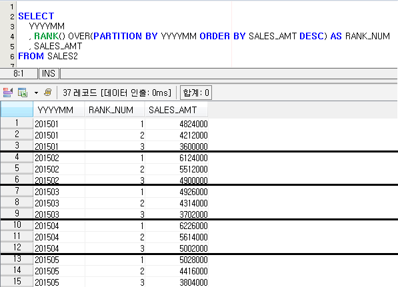The height and width of the screenshot is (287, 398).
Task: Click the DESC keyword in query
Action: (311, 36)
